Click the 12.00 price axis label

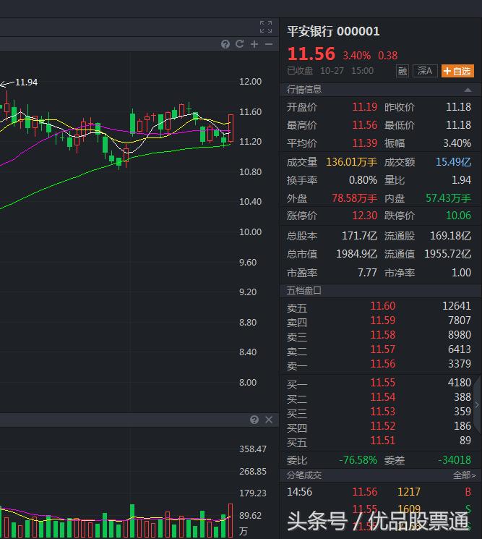tap(250, 82)
